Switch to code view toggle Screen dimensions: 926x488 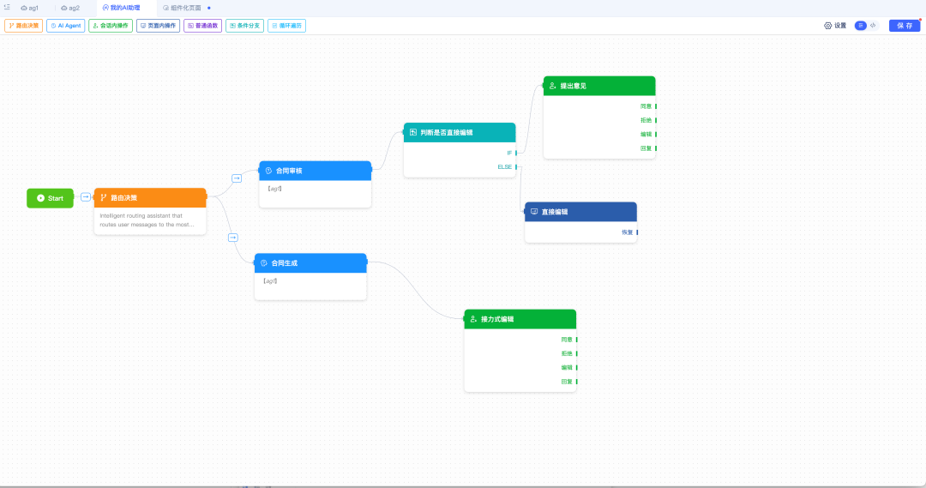873,26
